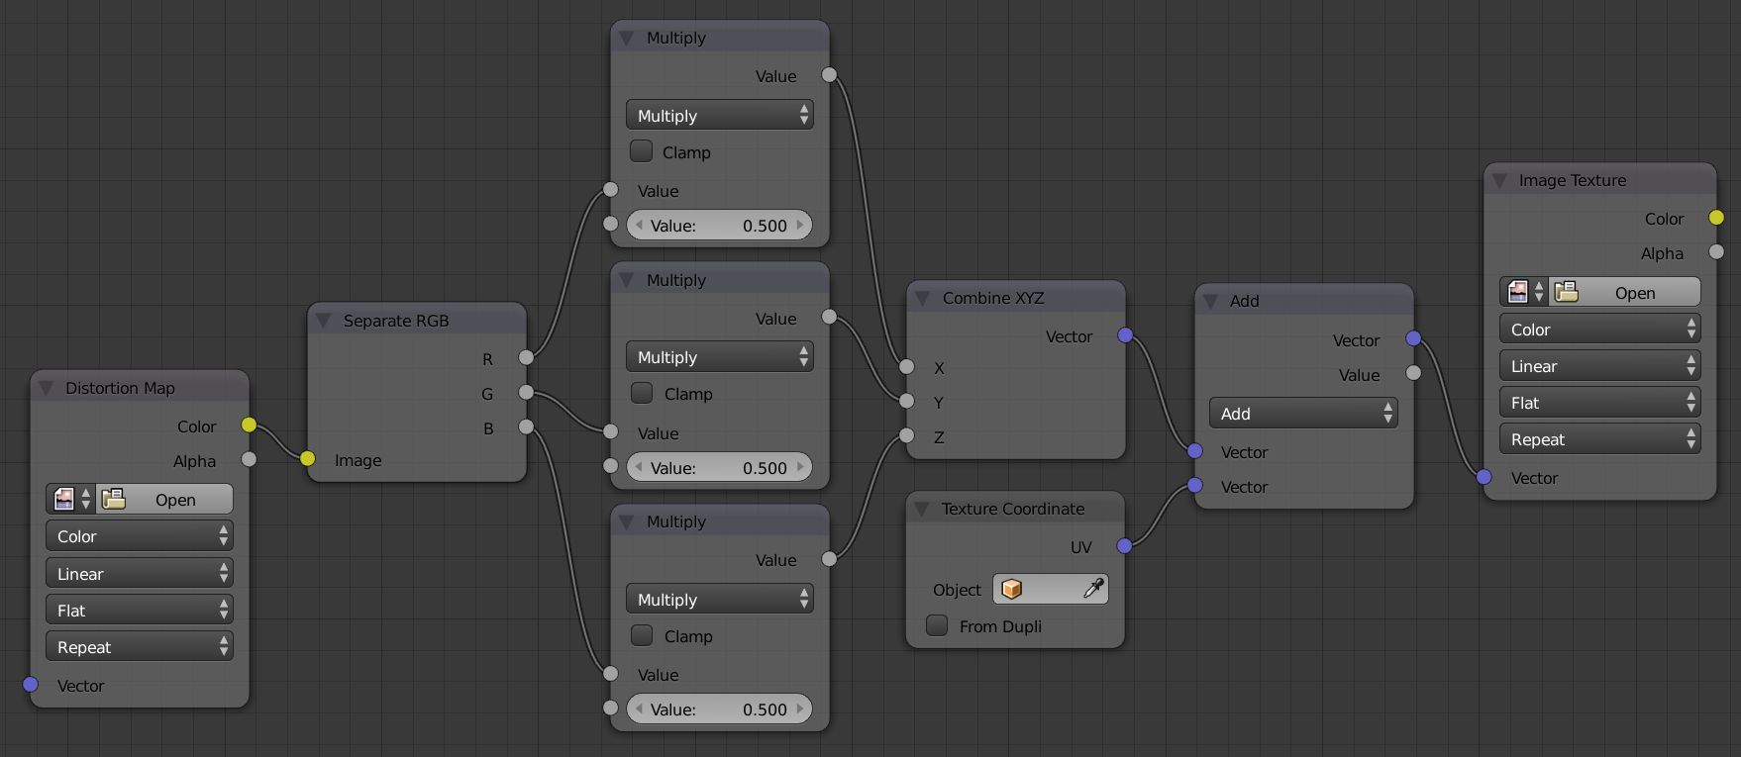Click Z input socket on Combine XYZ
The image size is (1741, 757).
click(907, 435)
